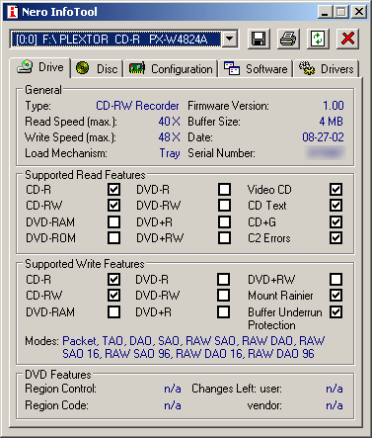372x438 pixels.
Task: Open the Configuration tab
Action: (171, 69)
